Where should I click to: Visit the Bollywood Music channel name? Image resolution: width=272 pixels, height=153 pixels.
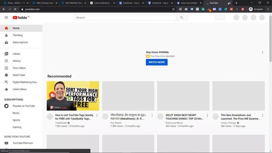pyautogui.click(x=174, y=123)
